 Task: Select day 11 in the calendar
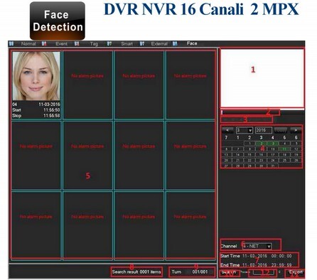click(284, 149)
